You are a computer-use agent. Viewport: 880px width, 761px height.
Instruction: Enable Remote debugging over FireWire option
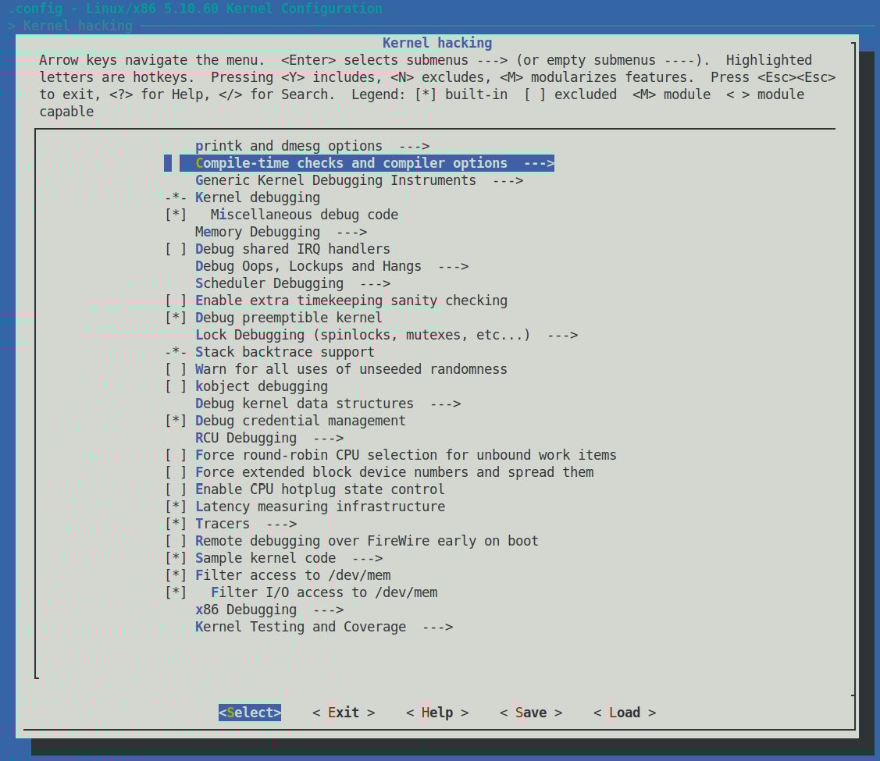(176, 541)
